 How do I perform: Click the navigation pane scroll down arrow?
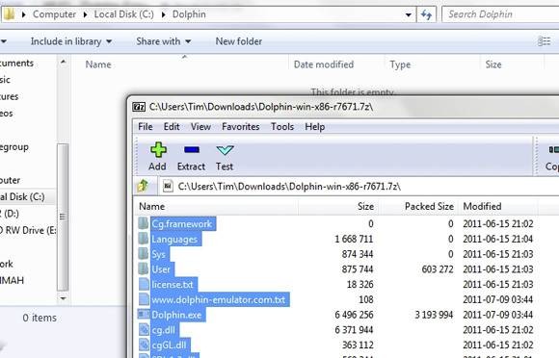63,298
